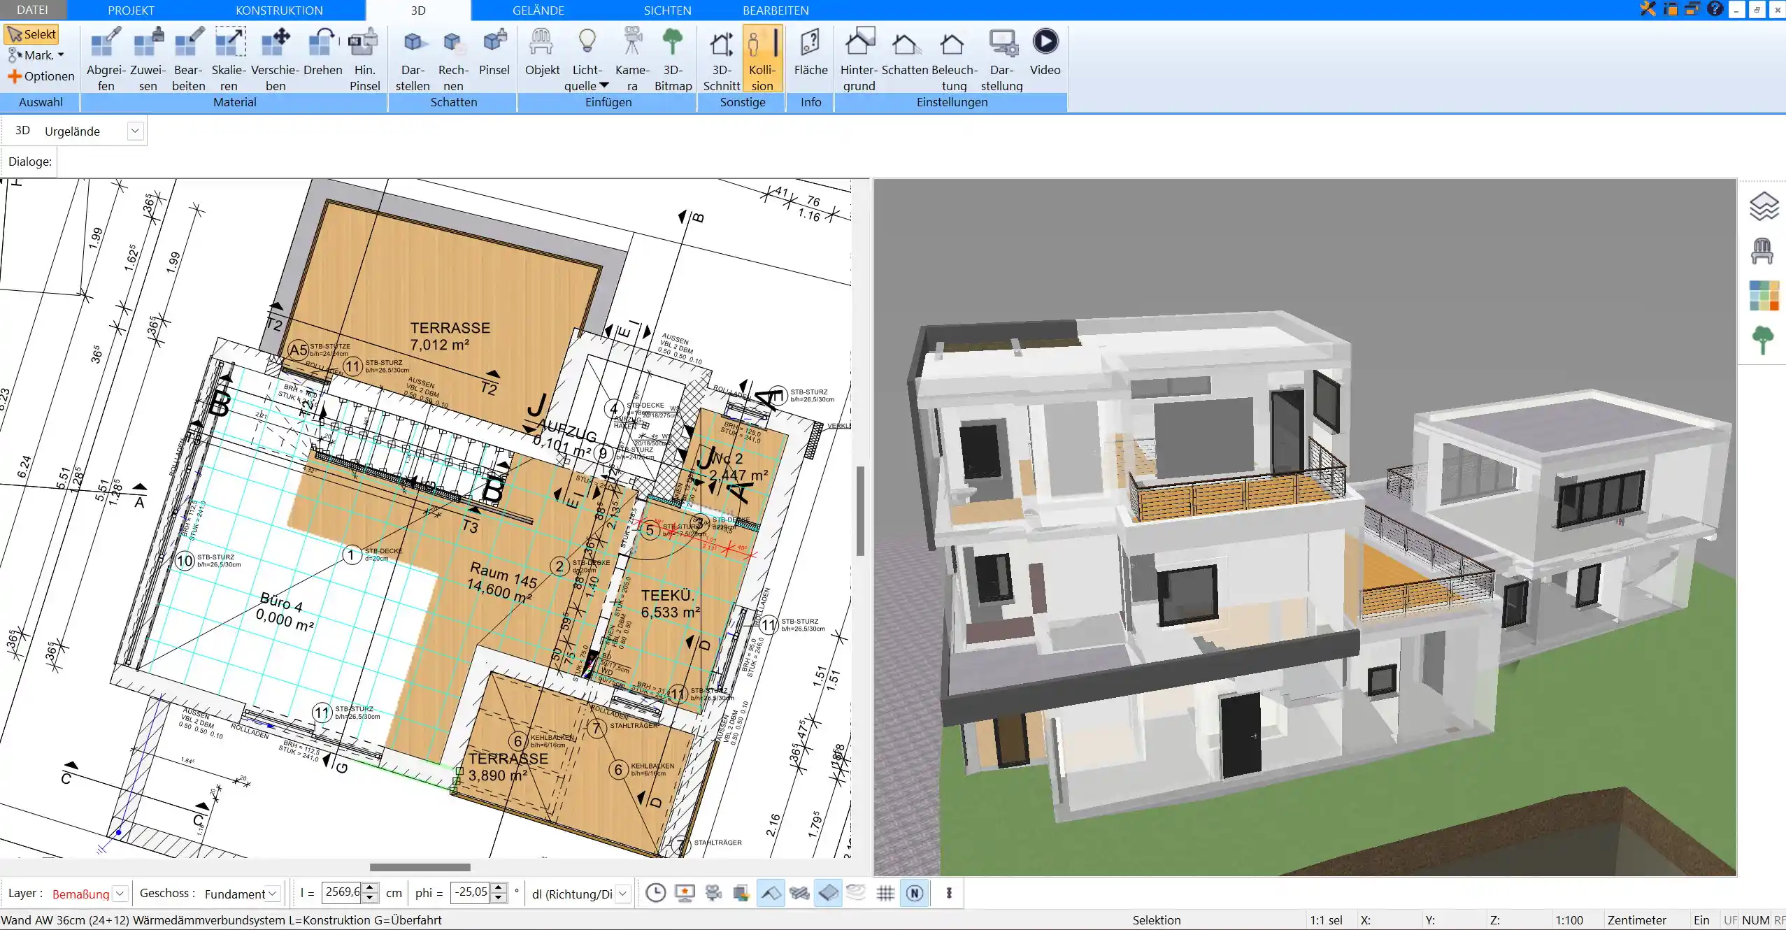
Task: Use the Drehen material rotate tool
Action: point(323,52)
